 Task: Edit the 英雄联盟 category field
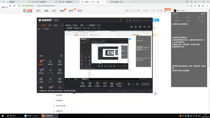click(x=93, y=25)
